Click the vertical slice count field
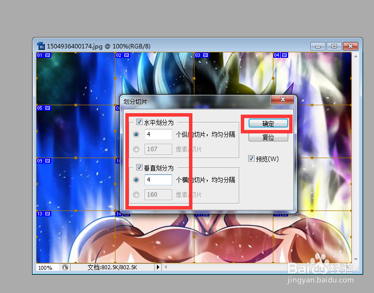The image size is (374, 293). pyautogui.click(x=158, y=179)
